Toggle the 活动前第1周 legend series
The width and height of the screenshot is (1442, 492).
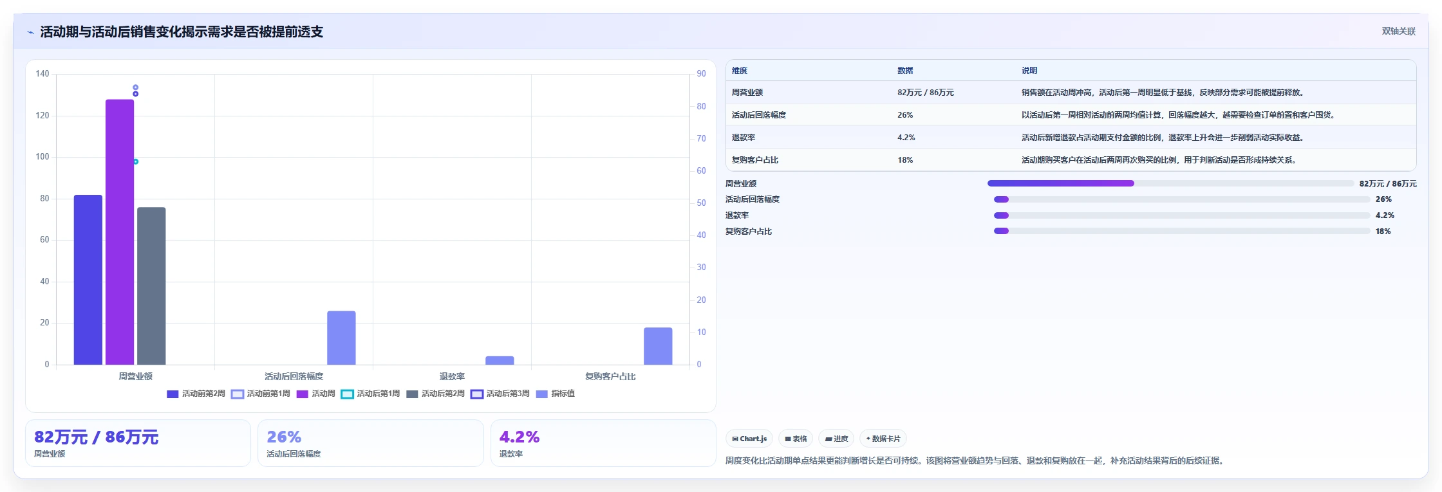(261, 394)
